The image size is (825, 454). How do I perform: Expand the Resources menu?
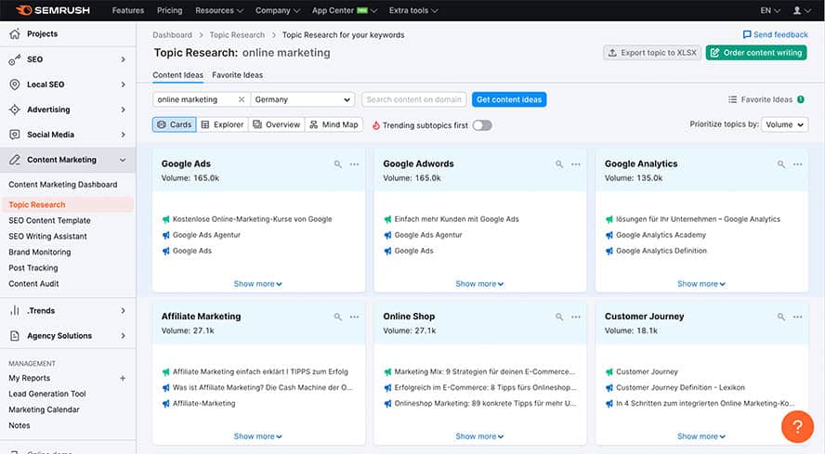219,10
